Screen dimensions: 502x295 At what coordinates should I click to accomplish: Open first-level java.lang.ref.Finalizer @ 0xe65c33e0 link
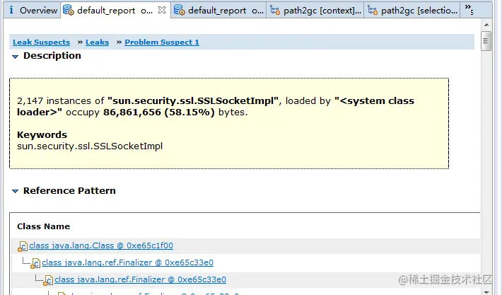[x=128, y=262]
